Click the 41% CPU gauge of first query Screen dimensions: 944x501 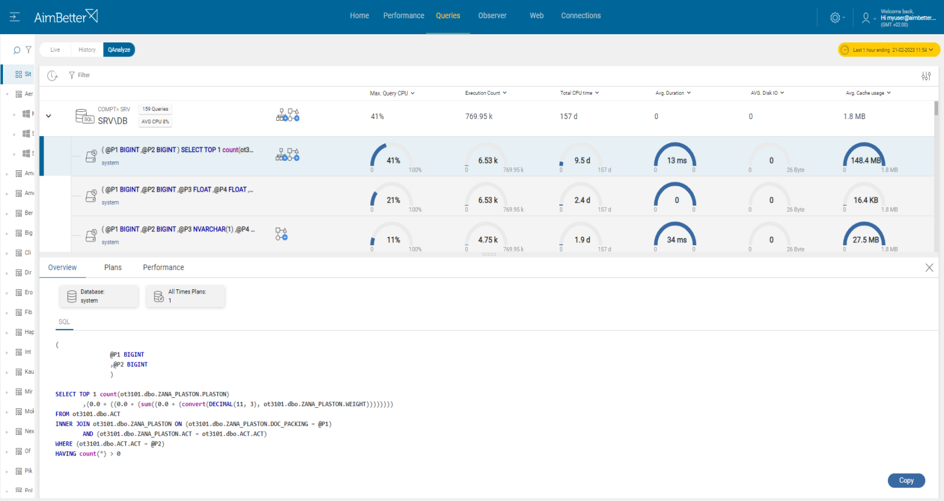393,158
